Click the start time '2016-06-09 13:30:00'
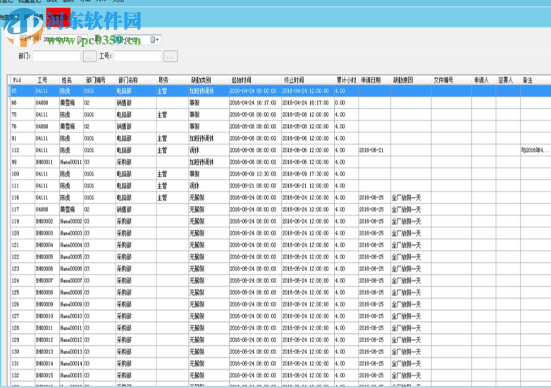Viewport: 551px width, 388px height. [x=253, y=174]
